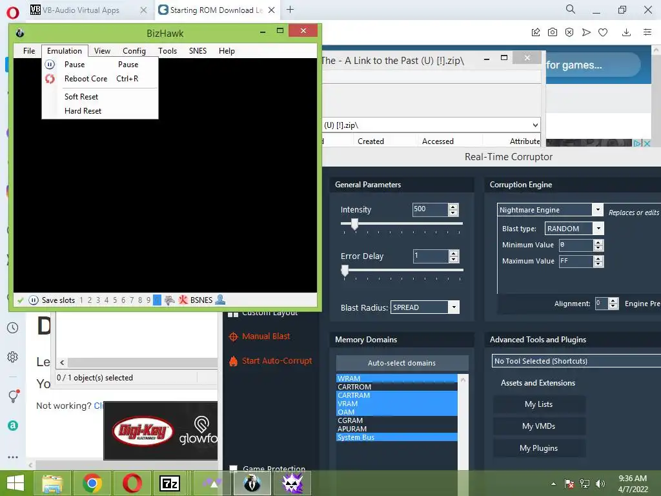Open the Tools menu in BizHawk
The image size is (661, 496).
(x=167, y=51)
